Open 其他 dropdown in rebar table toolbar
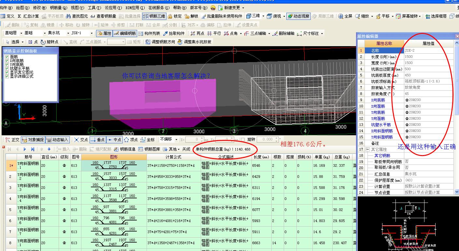 171,149
